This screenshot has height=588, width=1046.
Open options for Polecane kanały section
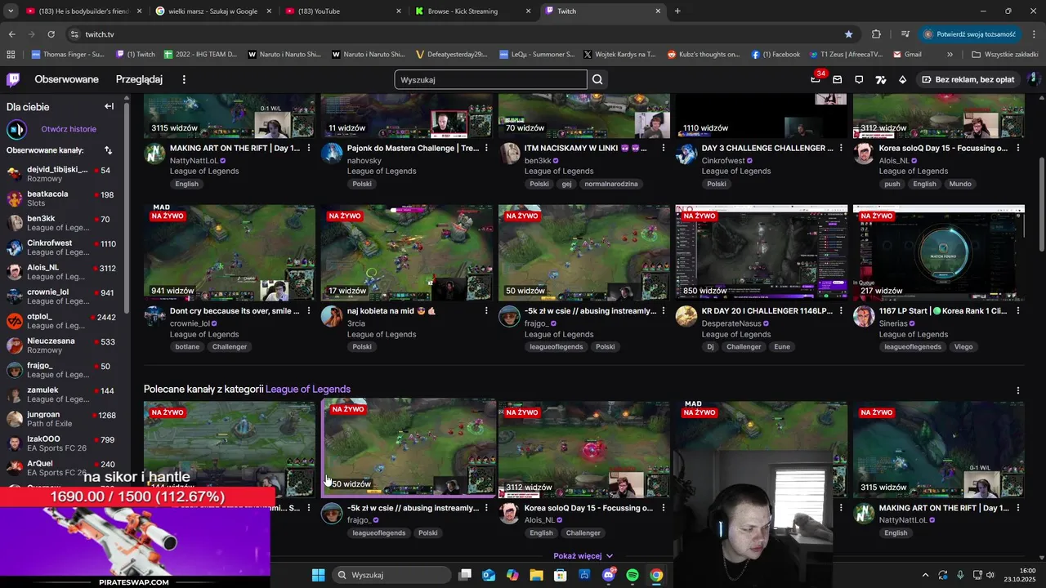1017,390
